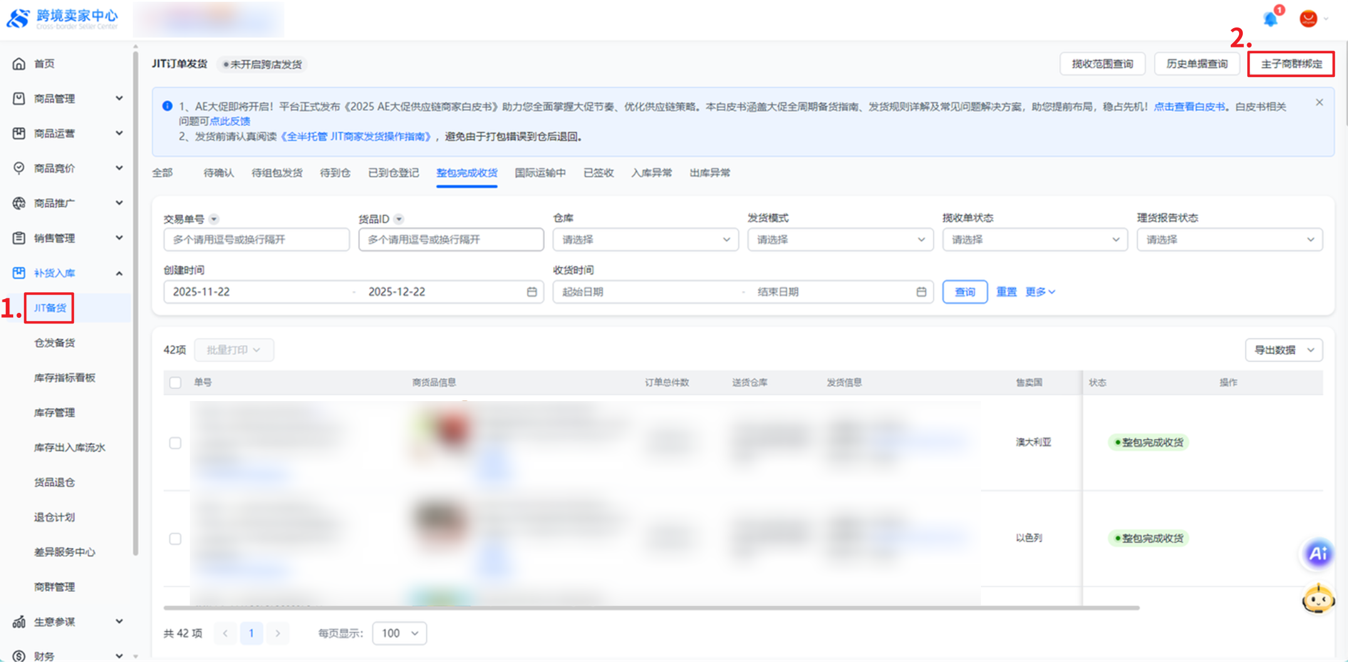Viewport: 1348px width, 662px height.
Task: Open the page size 100 dropdown
Action: click(400, 633)
